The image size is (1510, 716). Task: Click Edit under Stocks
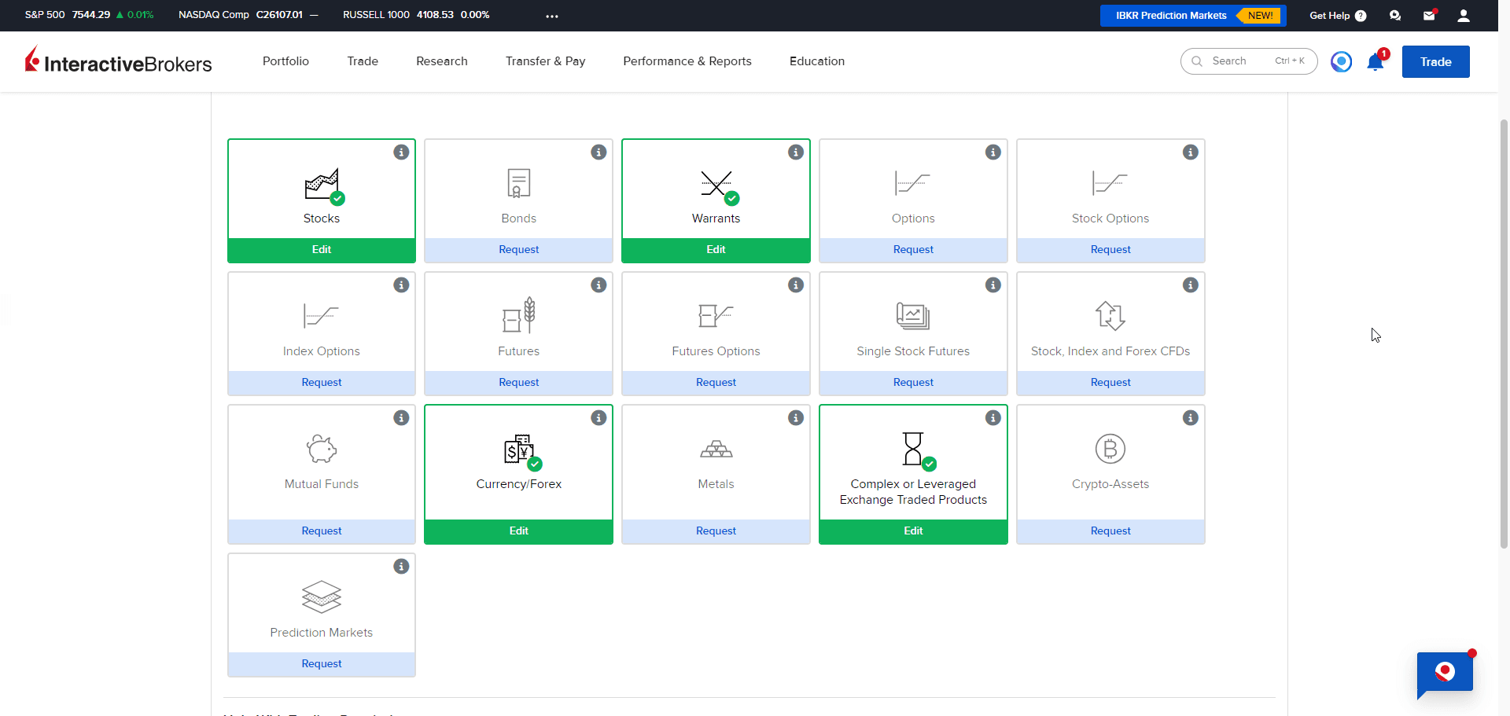[322, 250]
